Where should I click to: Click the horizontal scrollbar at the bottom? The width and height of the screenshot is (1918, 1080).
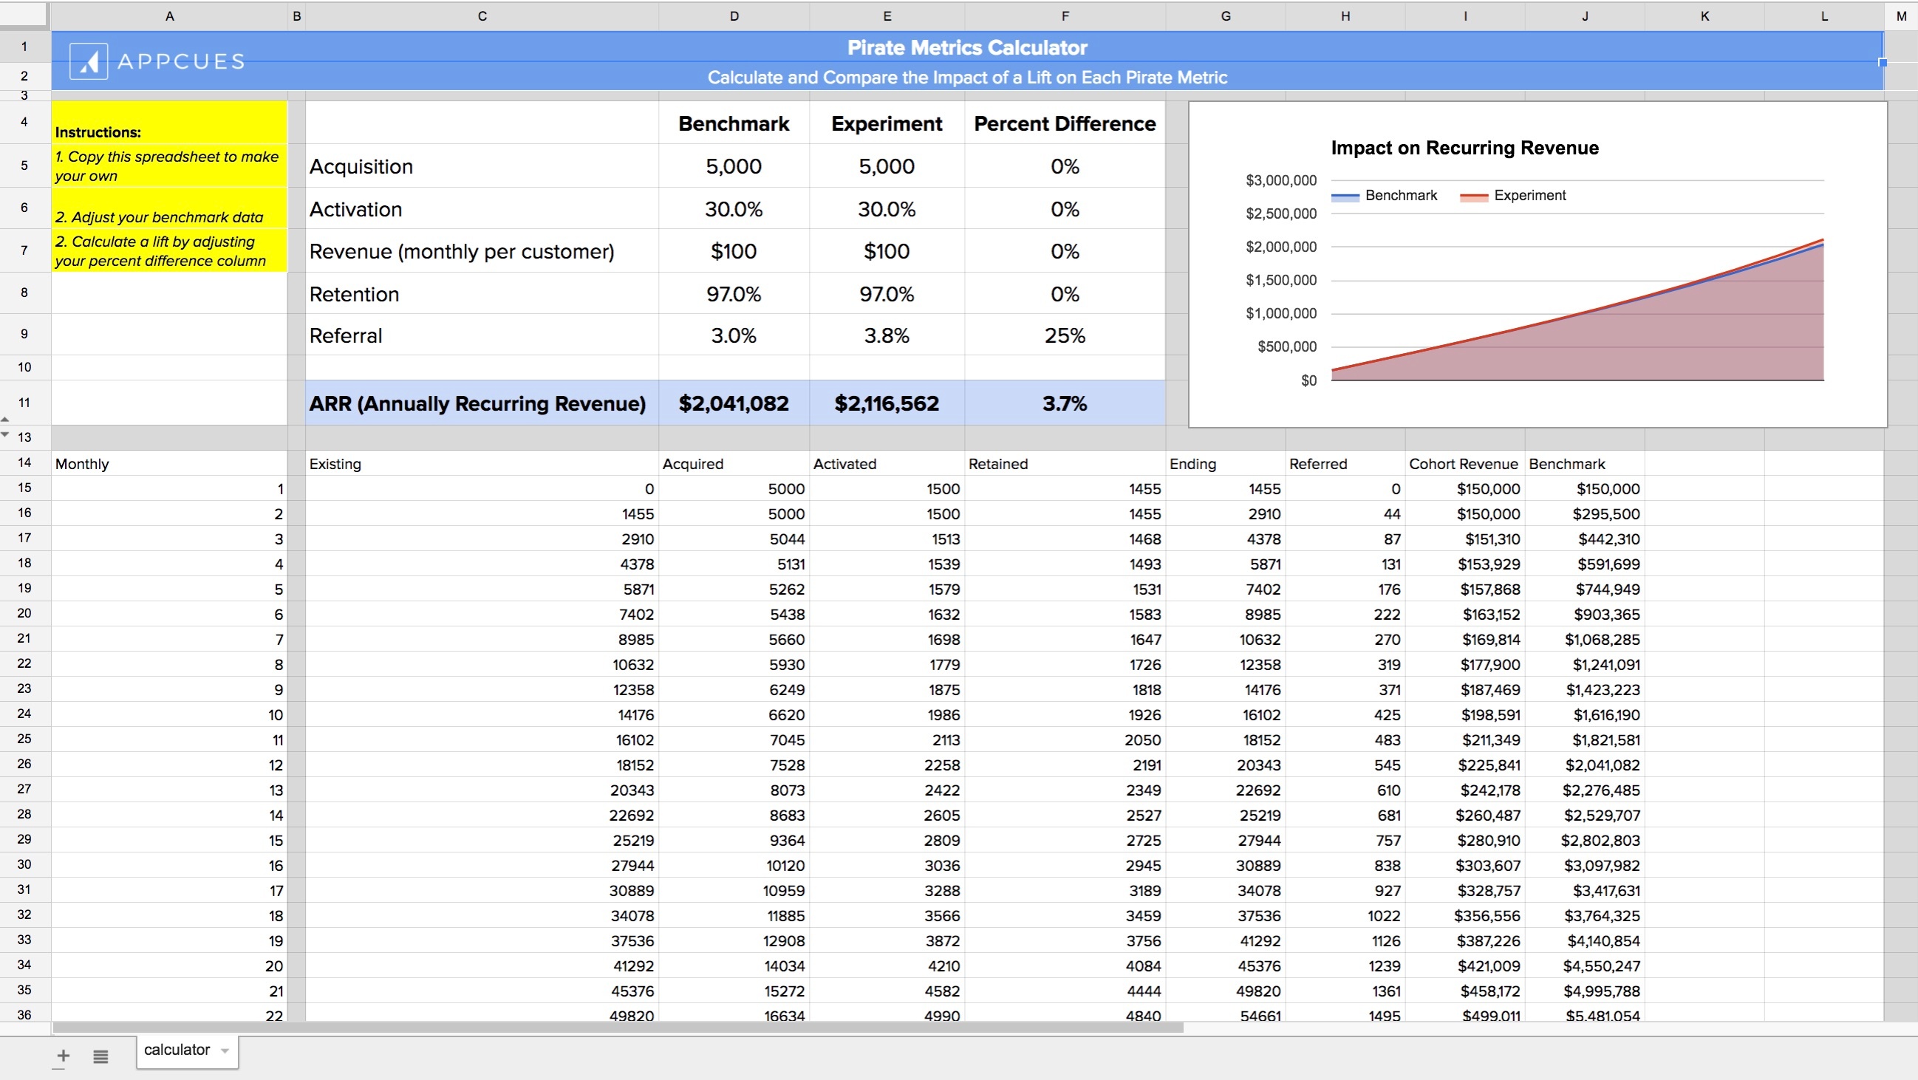pos(617,1027)
